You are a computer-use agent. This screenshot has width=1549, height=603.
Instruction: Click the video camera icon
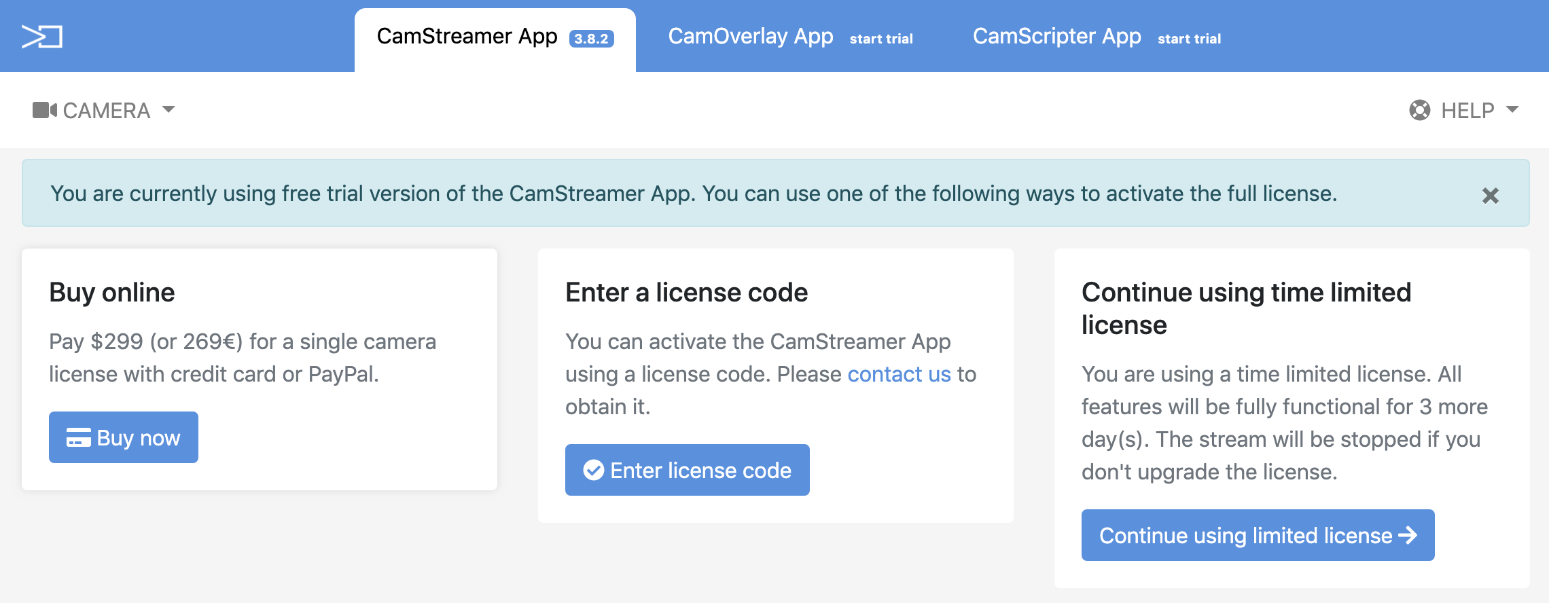point(44,110)
